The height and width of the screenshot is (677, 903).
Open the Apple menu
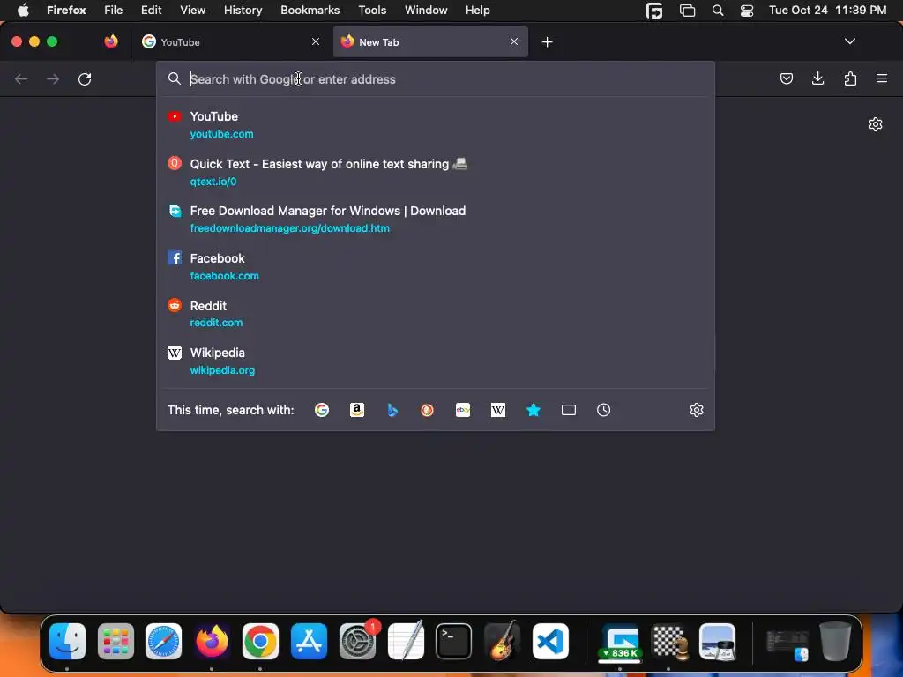click(x=23, y=10)
